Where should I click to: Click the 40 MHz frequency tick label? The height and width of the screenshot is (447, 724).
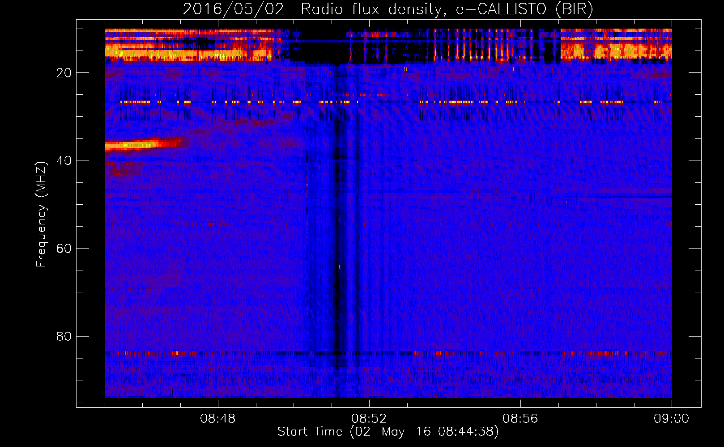point(64,160)
